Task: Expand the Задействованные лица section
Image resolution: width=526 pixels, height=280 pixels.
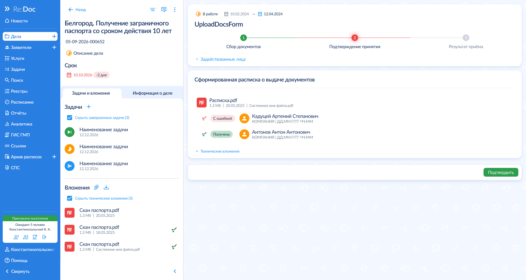Action: (x=222, y=59)
